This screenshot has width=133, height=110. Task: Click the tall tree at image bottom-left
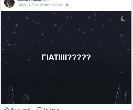(x=11, y=95)
